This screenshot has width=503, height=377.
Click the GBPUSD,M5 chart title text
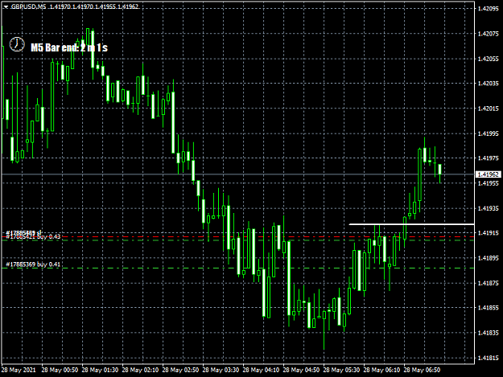click(x=28, y=6)
